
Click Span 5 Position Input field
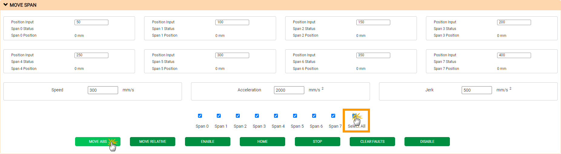coord(232,55)
